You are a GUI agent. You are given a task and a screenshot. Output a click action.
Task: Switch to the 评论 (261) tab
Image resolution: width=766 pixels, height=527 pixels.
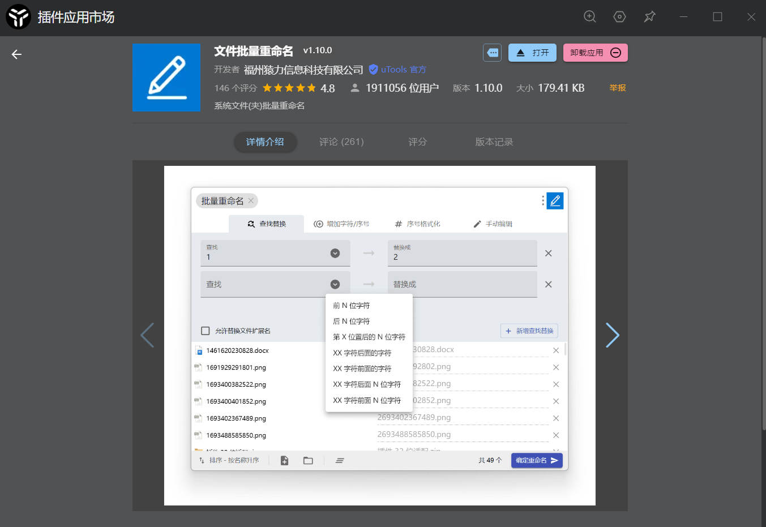[341, 142]
